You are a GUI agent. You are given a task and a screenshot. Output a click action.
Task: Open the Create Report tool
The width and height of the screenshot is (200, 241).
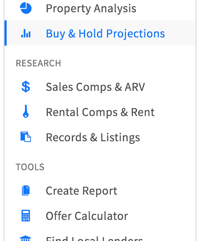coord(82,191)
